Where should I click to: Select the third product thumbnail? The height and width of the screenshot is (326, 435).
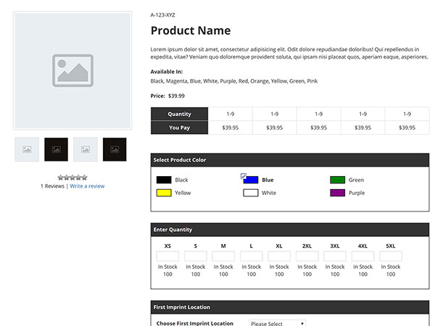85,149
